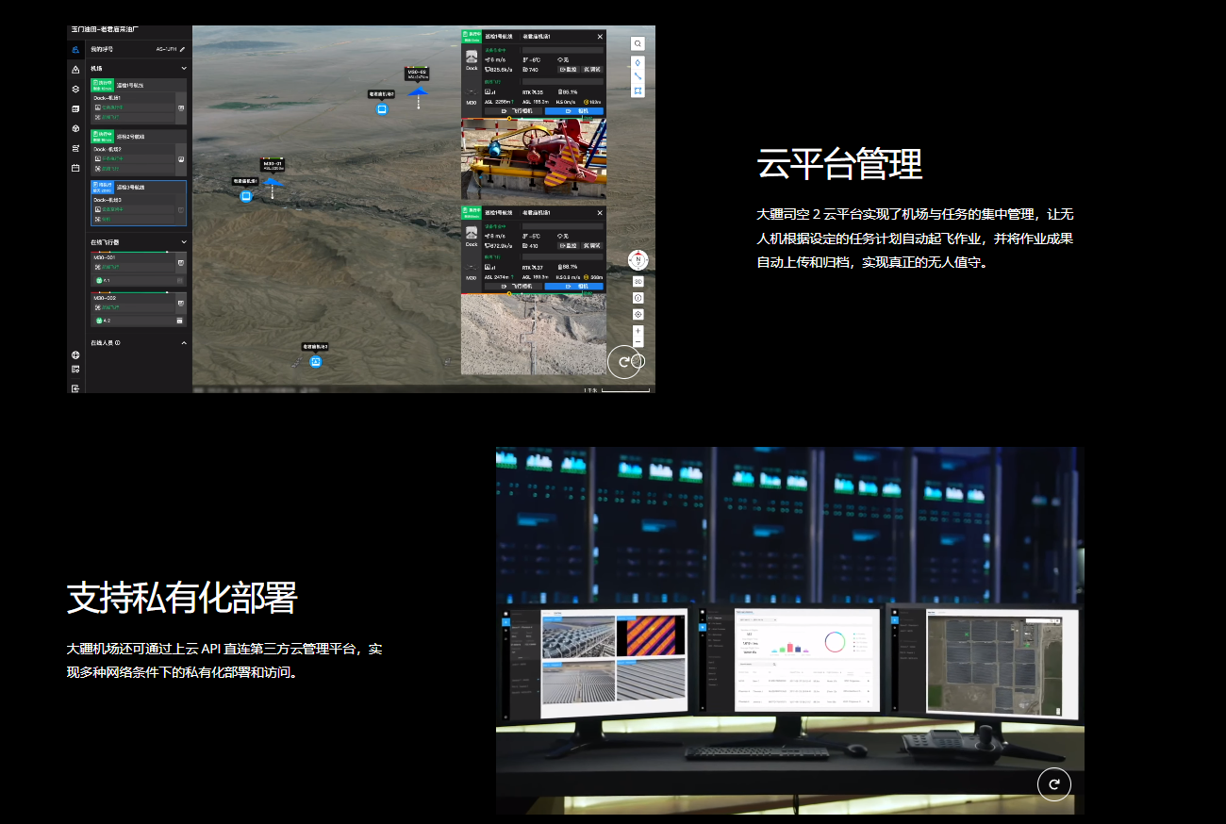Collapse the 在线飞行器 section chevron

[x=184, y=242]
